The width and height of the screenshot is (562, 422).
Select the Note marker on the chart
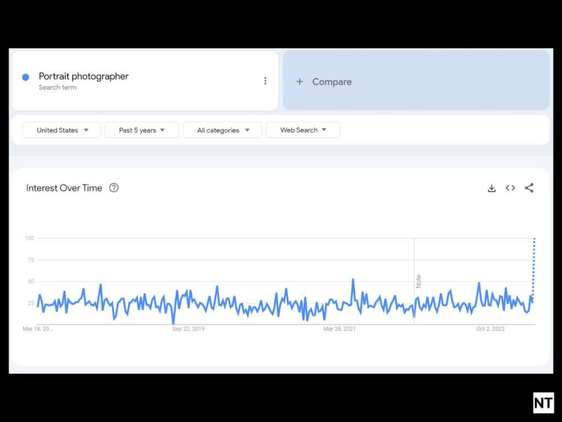tap(418, 281)
